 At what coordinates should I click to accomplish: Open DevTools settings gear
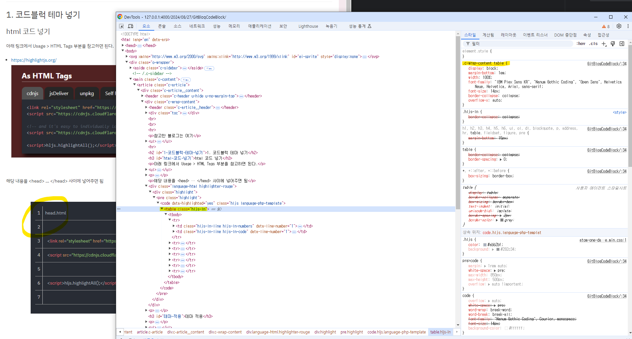(x=619, y=26)
